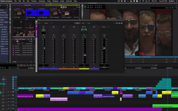The height and width of the screenshot is (111, 178).
Task: Add effect insert on A2 mixer strip
Action: (54, 35)
